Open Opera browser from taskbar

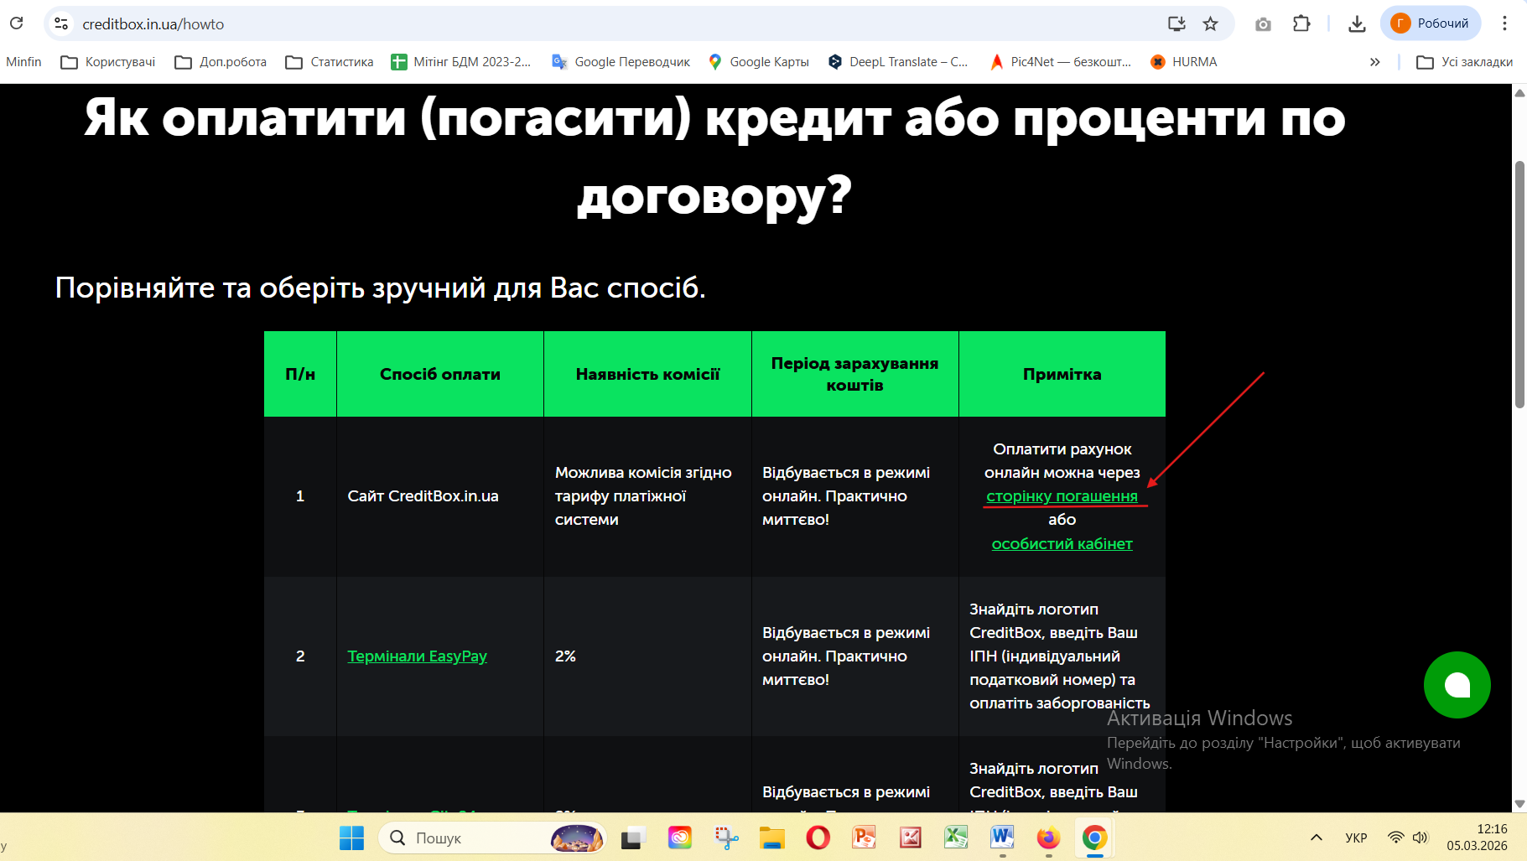coord(818,838)
